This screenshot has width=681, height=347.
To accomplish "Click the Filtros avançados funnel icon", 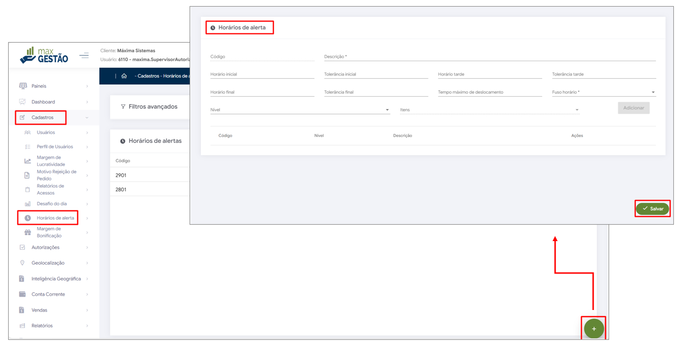I will pos(123,107).
